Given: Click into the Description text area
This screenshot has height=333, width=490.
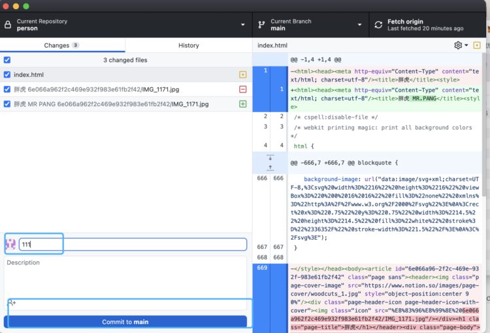Looking at the screenshot, I should click(x=125, y=277).
